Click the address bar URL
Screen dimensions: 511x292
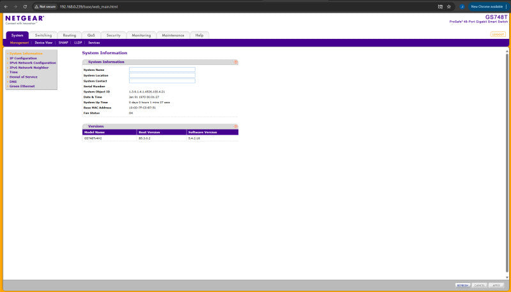coord(89,6)
